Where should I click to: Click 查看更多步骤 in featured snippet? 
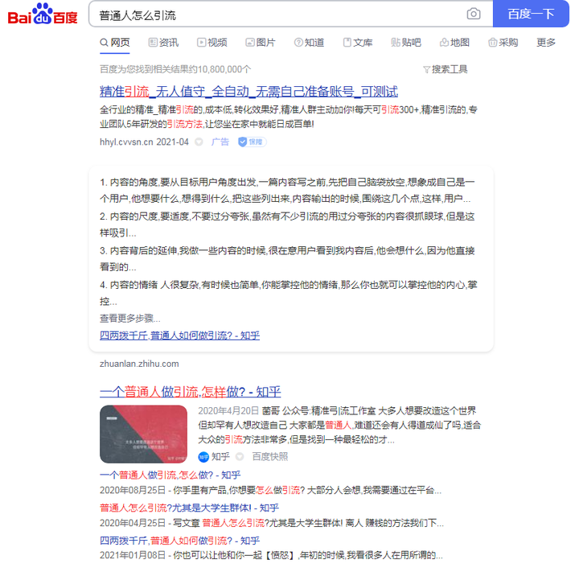coord(129,319)
